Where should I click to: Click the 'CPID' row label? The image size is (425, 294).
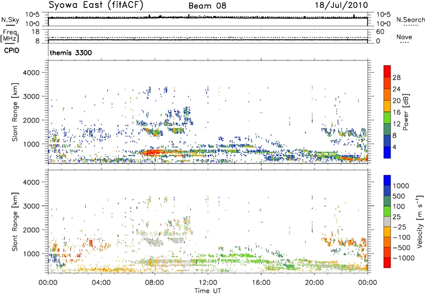tap(12, 50)
